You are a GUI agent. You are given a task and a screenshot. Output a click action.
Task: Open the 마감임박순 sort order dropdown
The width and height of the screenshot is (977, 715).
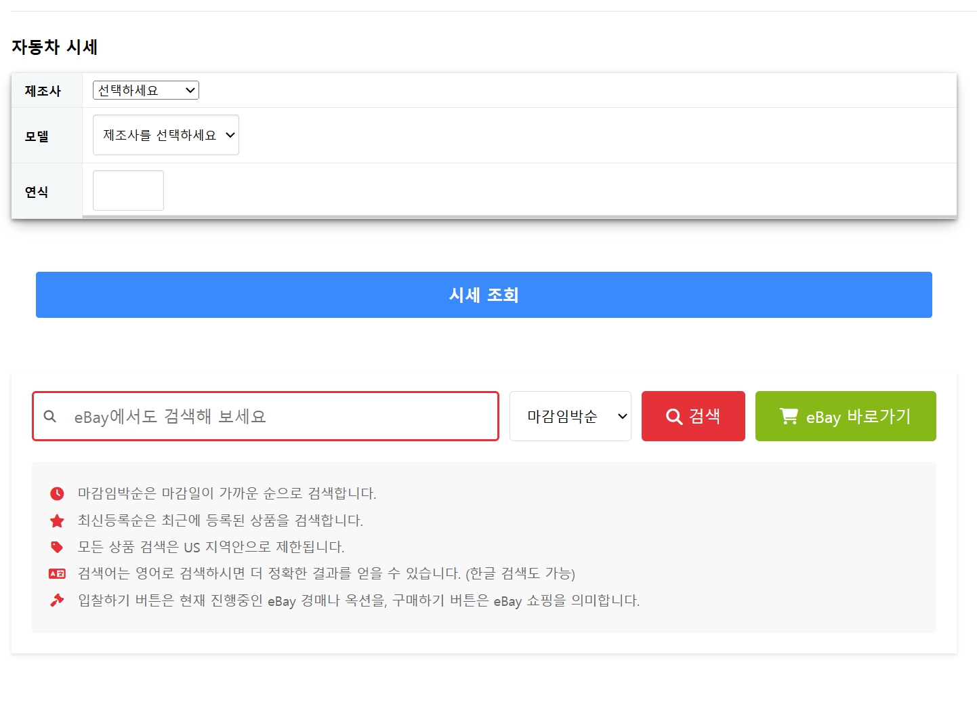click(570, 416)
